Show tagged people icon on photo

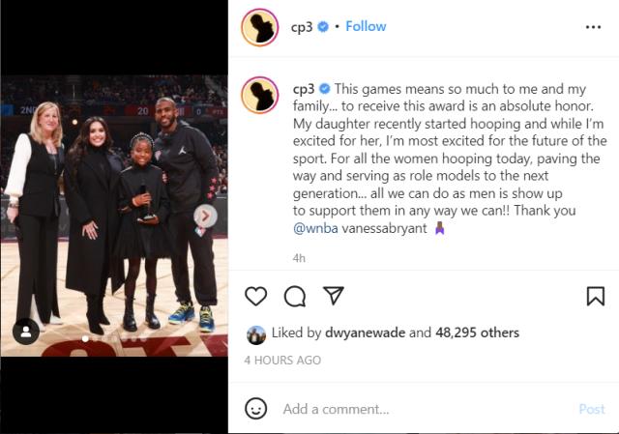point(26,332)
